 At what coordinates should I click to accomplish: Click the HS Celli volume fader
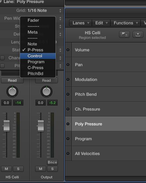(x=7, y=126)
